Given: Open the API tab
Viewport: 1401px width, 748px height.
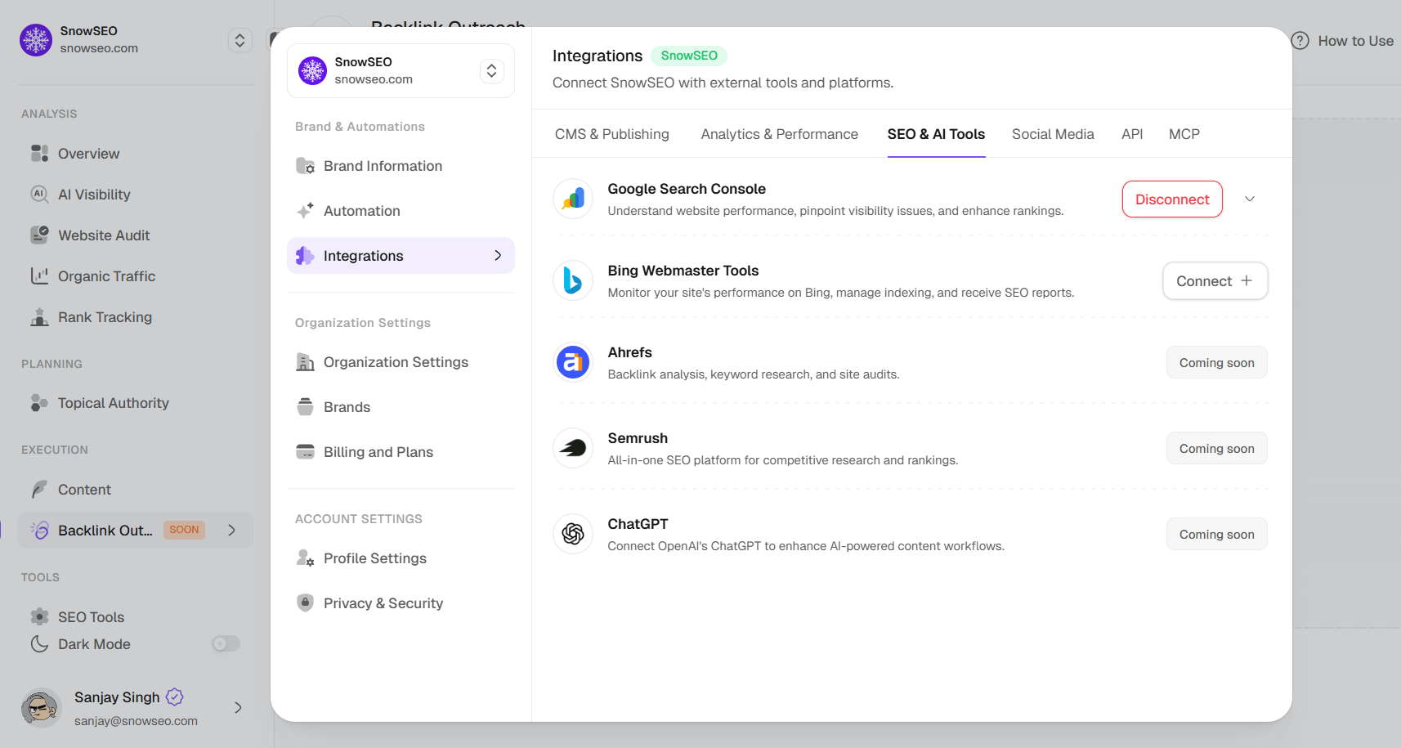Looking at the screenshot, I should [x=1132, y=134].
